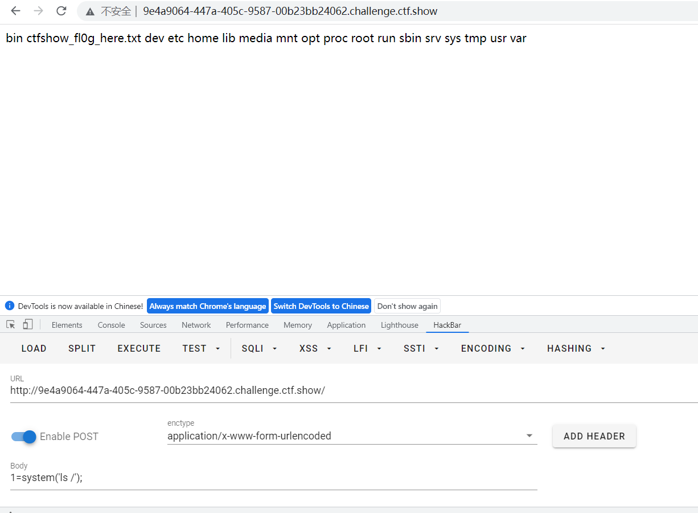The height and width of the screenshot is (513, 698).
Task: Select the browser address bar URL
Action: point(290,11)
